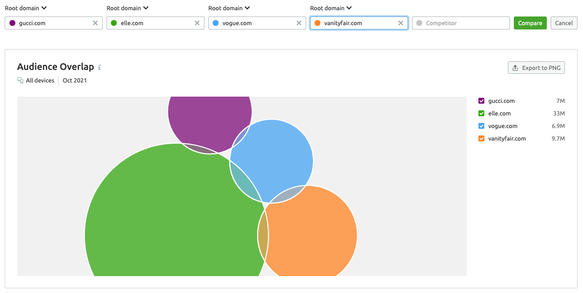Click the vogue.com label in legend
This screenshot has width=583, height=293.
[503, 126]
